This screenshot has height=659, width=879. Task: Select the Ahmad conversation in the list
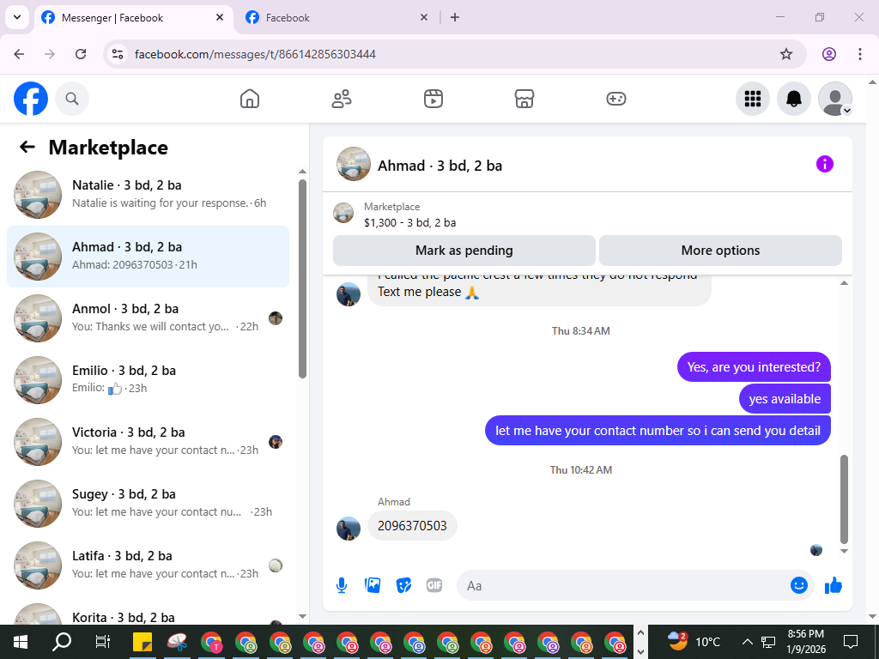click(148, 256)
